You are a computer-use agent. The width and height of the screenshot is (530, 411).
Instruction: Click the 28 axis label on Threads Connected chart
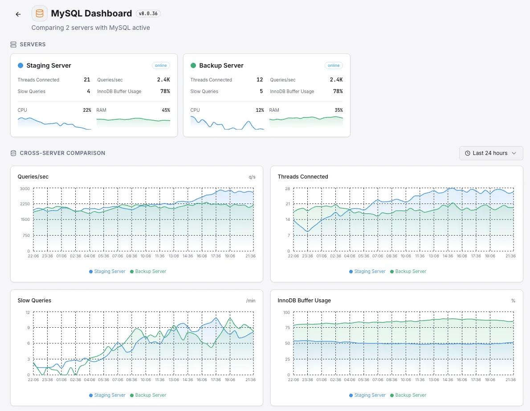(287, 189)
